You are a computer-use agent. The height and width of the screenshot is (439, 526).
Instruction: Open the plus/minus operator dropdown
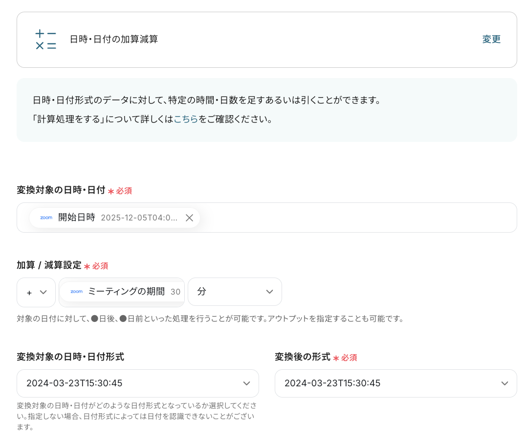pos(36,292)
